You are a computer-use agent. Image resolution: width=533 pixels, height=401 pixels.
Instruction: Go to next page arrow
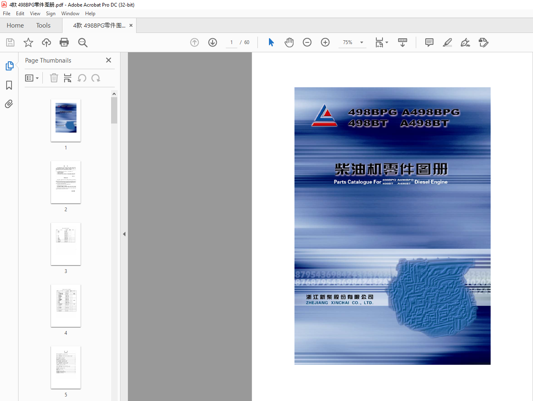(x=213, y=42)
